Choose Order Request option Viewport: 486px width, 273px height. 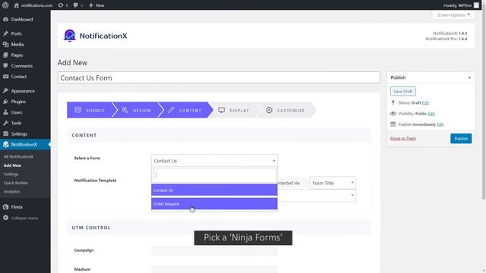[214, 204]
